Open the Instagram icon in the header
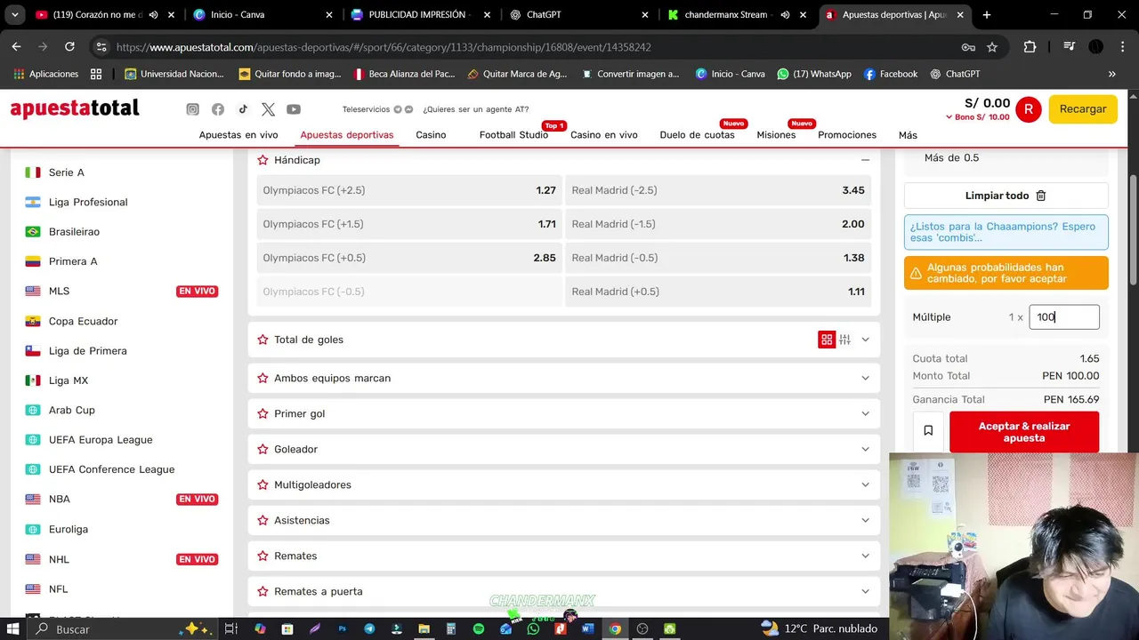The height and width of the screenshot is (640, 1139). [192, 109]
